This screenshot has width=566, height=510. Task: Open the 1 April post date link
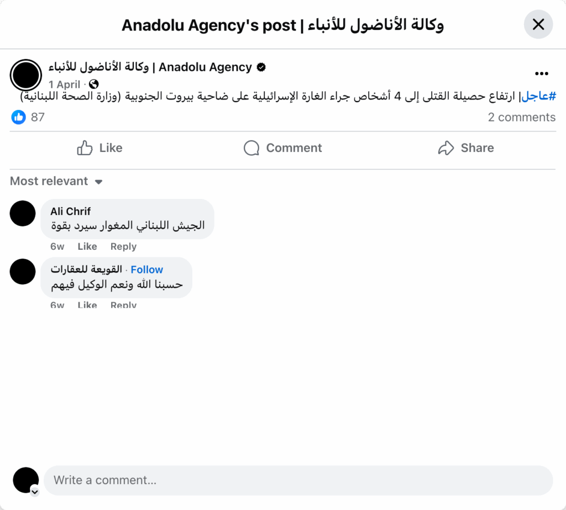(65, 85)
